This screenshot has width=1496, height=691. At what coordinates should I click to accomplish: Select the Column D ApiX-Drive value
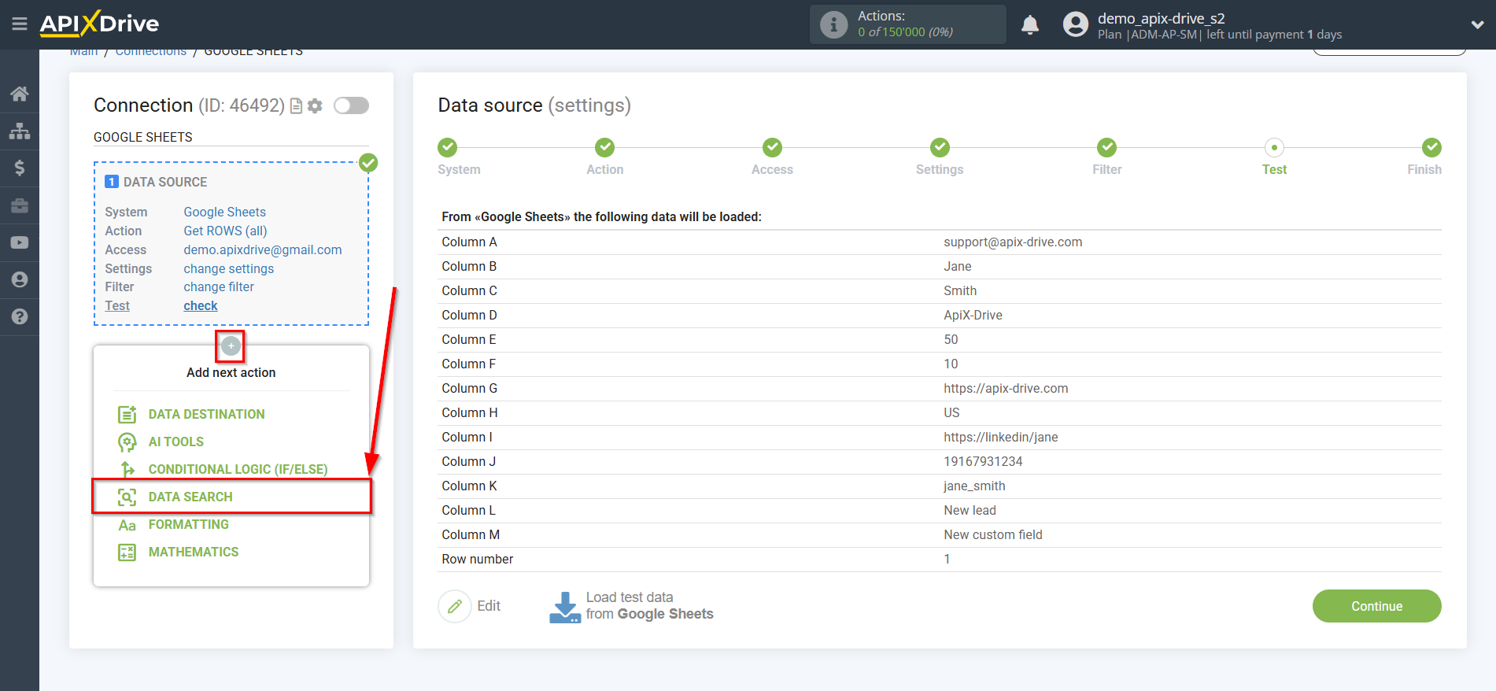(x=973, y=316)
